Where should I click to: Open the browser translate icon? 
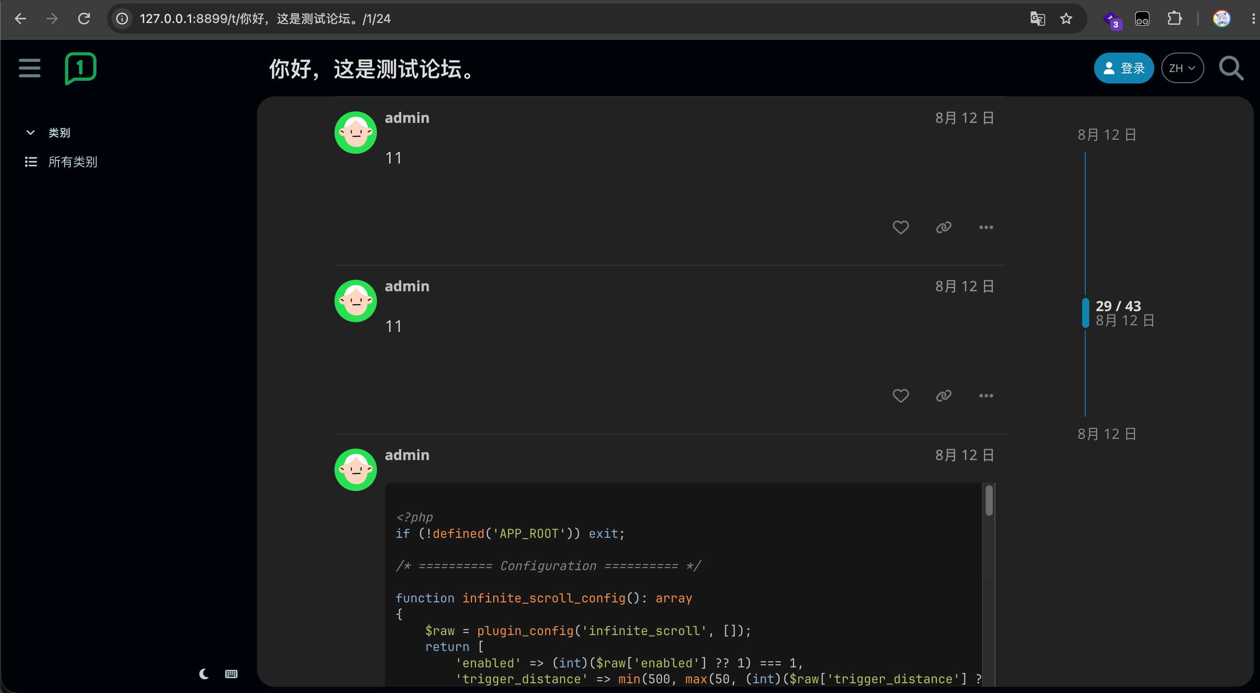1037,19
